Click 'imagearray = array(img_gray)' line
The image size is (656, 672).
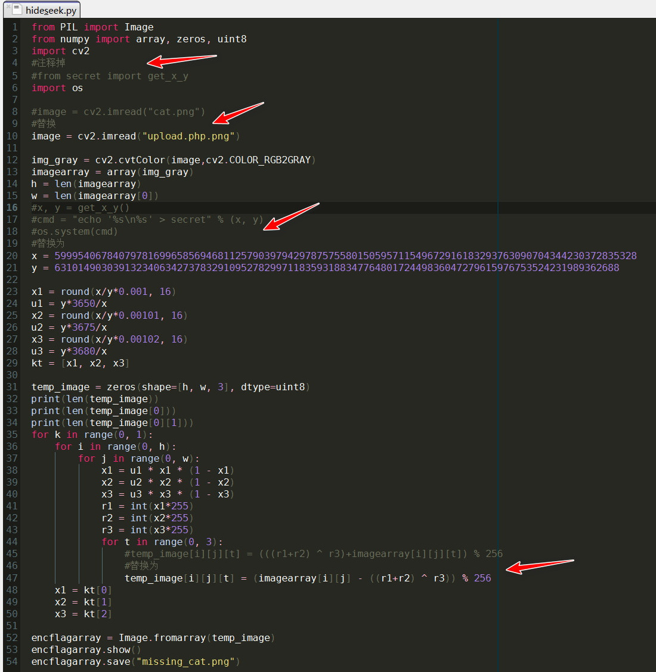(112, 172)
